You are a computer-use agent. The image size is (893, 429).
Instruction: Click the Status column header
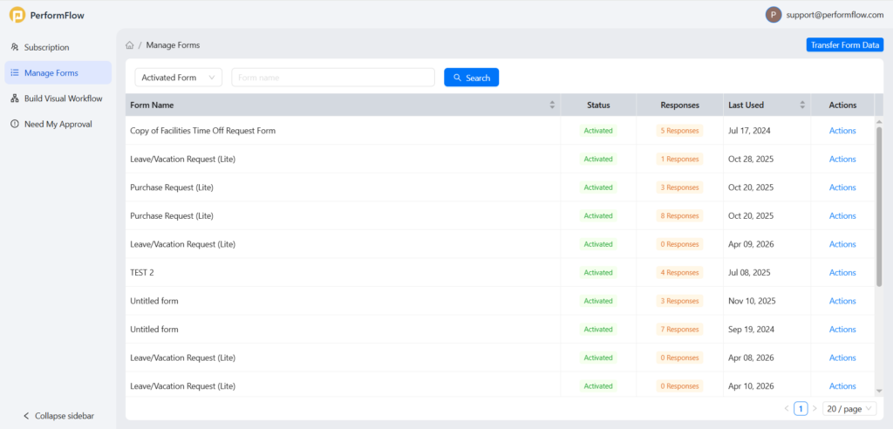(598, 105)
